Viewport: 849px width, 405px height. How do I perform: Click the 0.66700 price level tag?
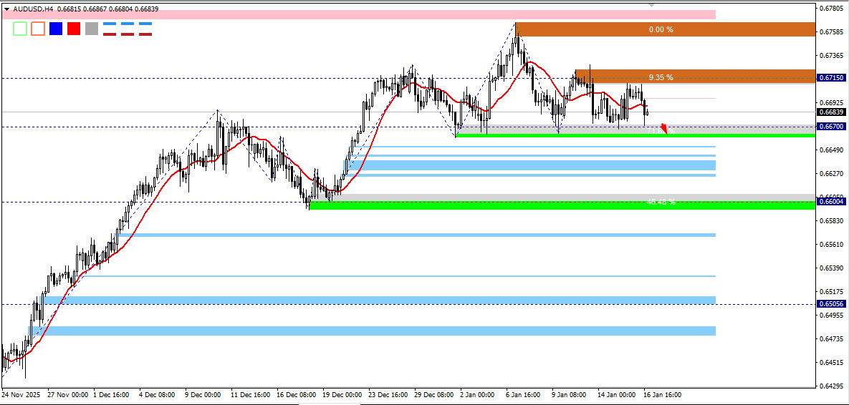pos(832,127)
